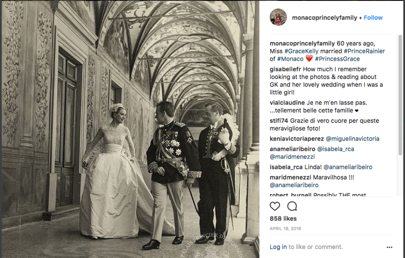Open the @miguelinavictoria mention
Viewport: 405px width, 258px height.
[353, 139]
